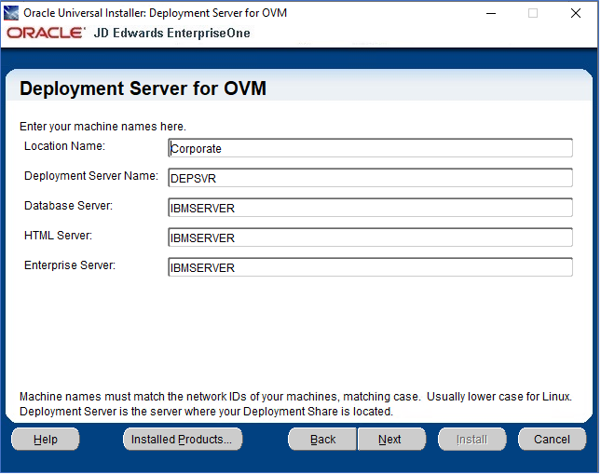Click the greyed-out Install button

(x=472, y=441)
